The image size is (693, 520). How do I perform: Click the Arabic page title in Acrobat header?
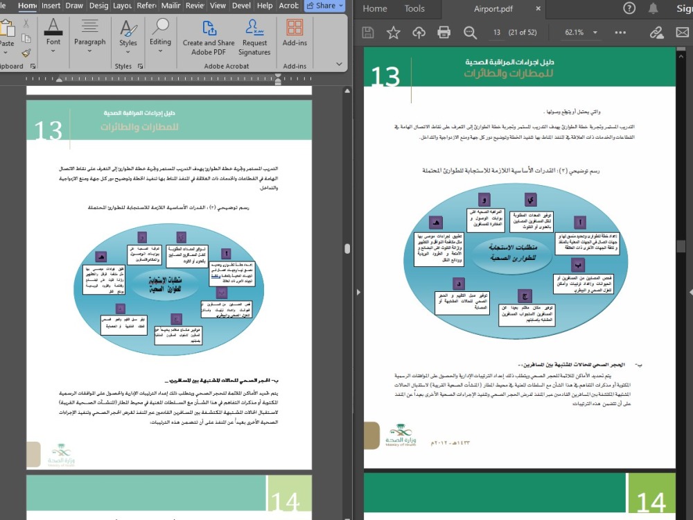(508, 69)
